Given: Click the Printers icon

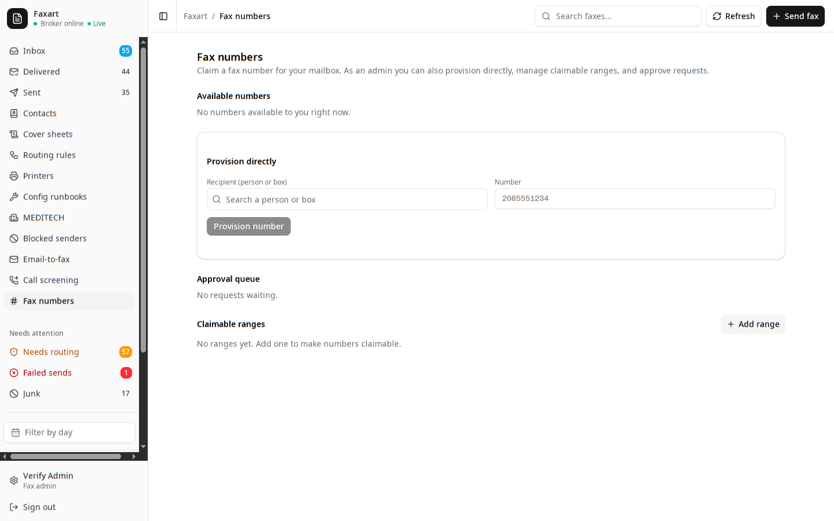Looking at the screenshot, I should (x=14, y=176).
